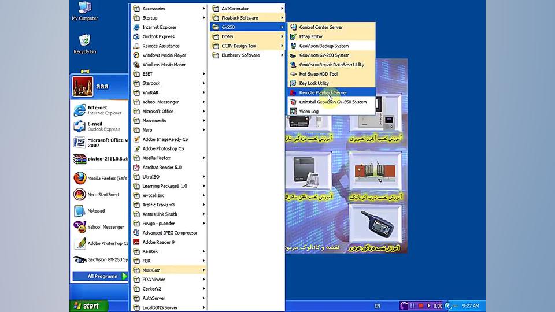Click the red stop recording tray button
The width and height of the screenshot is (555, 312).
pyautogui.click(x=420, y=306)
